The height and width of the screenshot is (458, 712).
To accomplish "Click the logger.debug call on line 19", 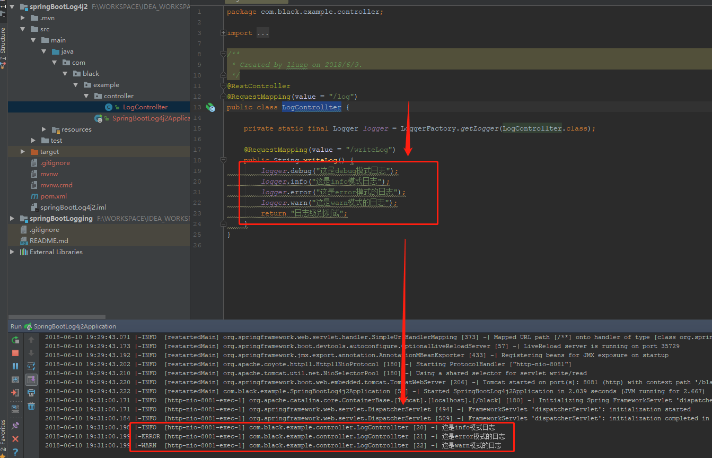I will [x=329, y=171].
